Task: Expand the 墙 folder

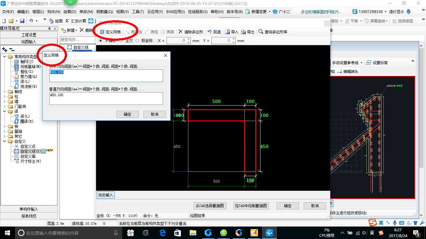Action: [5, 101]
